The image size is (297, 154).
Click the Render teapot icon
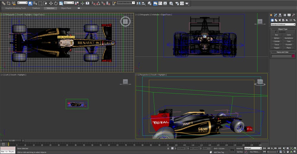point(187,3)
